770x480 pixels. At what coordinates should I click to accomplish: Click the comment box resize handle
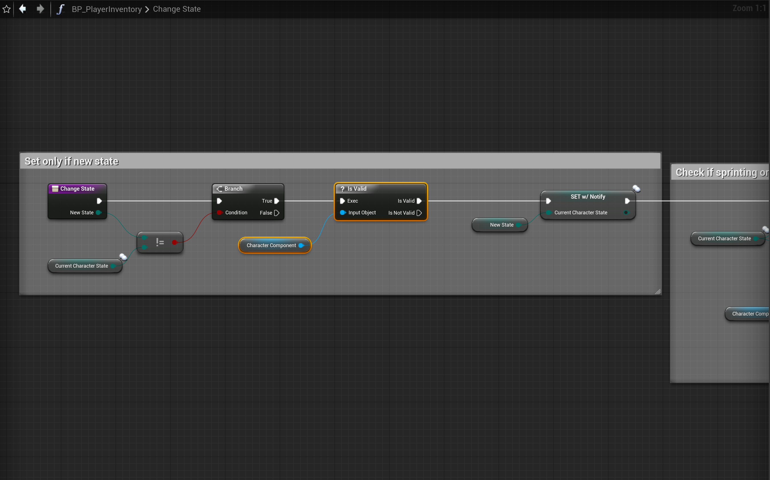(x=658, y=291)
